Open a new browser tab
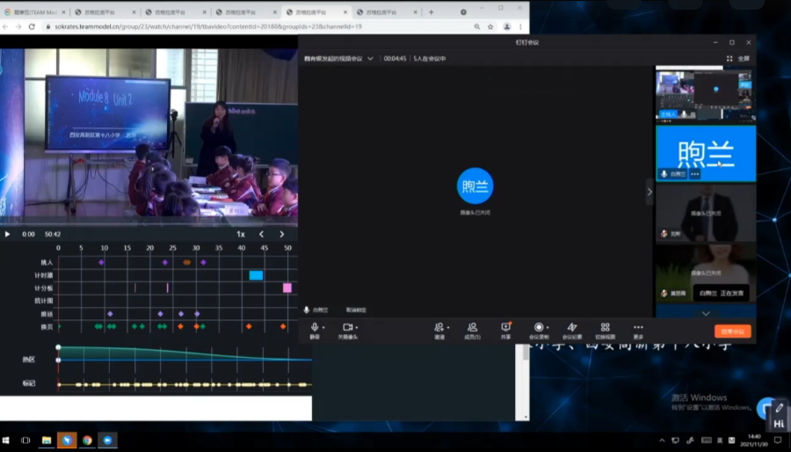The height and width of the screenshot is (452, 791). coord(431,12)
